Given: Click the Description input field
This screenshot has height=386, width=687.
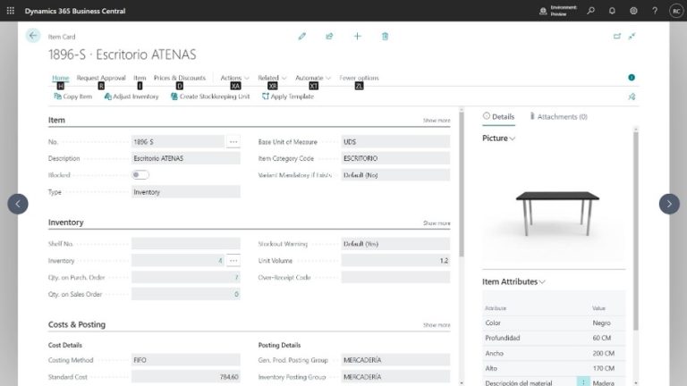Looking at the screenshot, I should (x=185, y=158).
